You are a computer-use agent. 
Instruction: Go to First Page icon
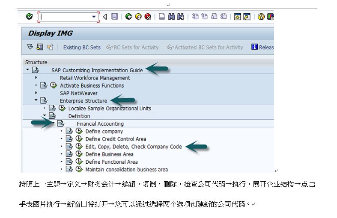pos(195,17)
